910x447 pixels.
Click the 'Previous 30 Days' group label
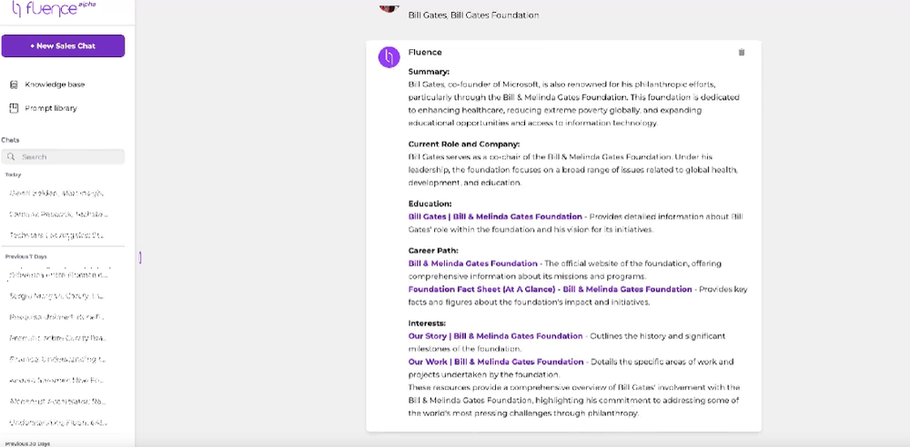27,443
